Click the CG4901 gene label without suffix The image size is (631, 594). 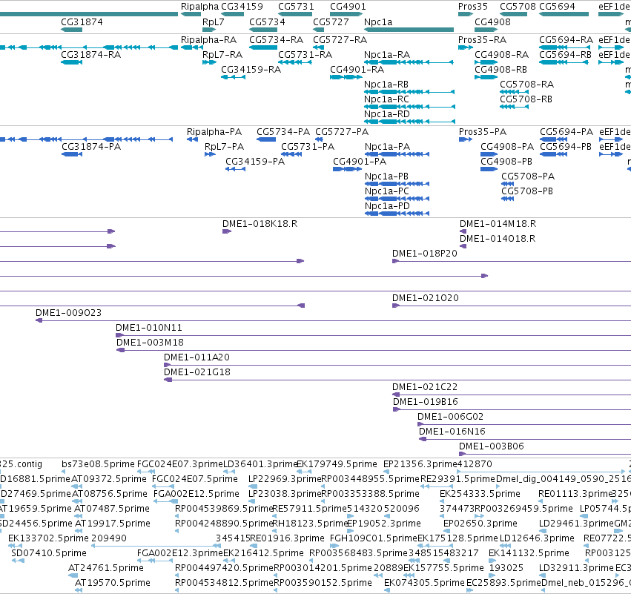point(348,7)
